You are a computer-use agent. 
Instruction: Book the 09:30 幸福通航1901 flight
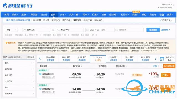pos(166,75)
